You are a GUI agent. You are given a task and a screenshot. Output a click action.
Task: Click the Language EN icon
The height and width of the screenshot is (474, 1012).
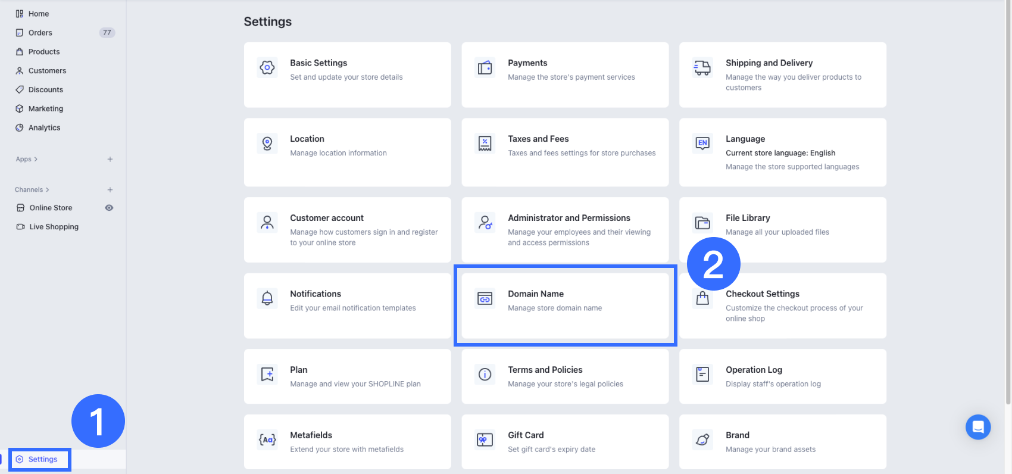pos(702,144)
